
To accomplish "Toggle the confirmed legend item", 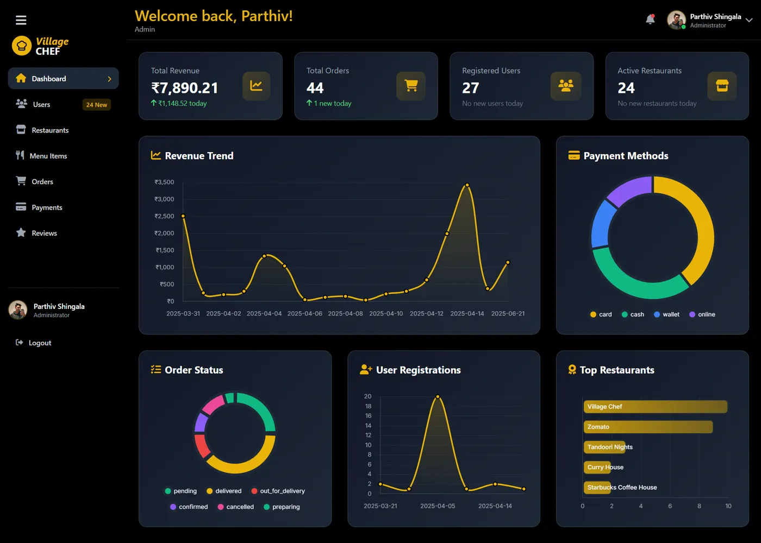I will pos(189,507).
